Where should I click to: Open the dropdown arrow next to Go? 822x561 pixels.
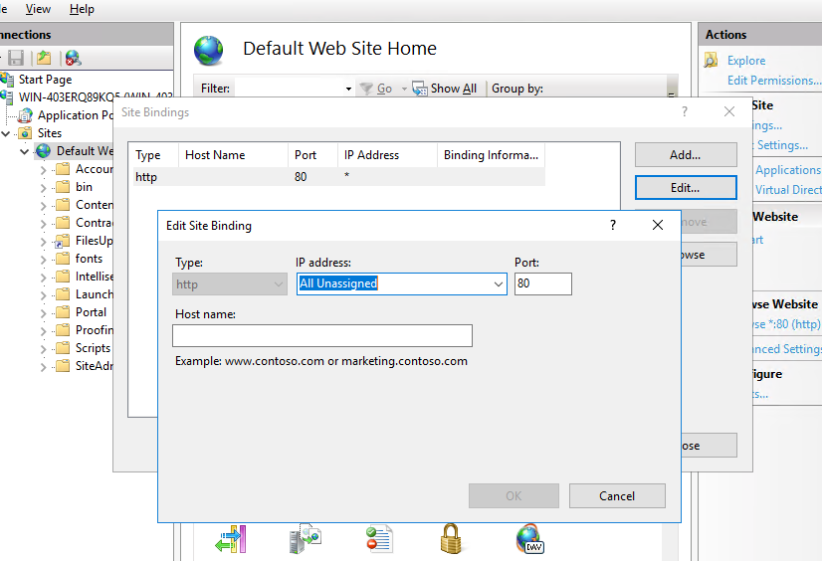point(404,89)
